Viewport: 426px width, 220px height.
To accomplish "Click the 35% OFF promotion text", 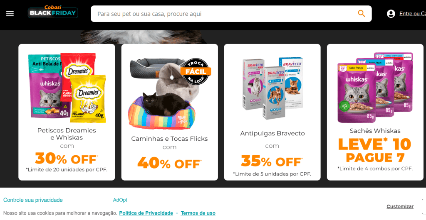I will pos(272,161).
